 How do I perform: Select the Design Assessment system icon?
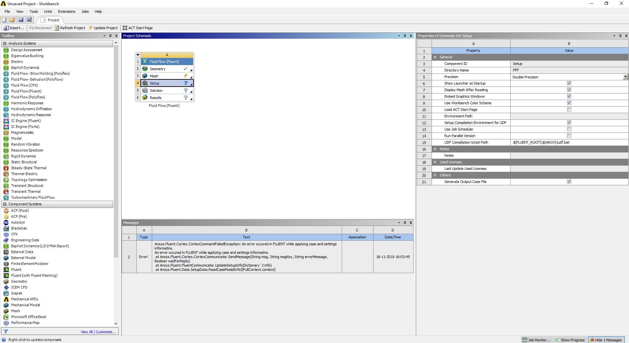tap(6, 50)
